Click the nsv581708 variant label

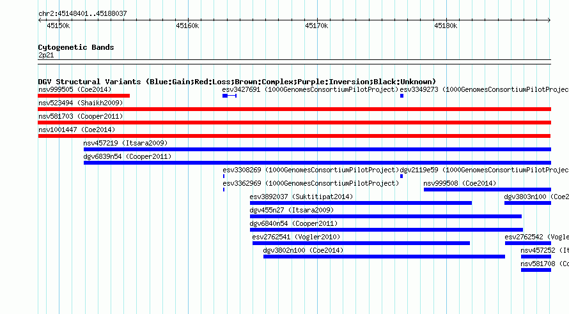pyautogui.click(x=545, y=264)
